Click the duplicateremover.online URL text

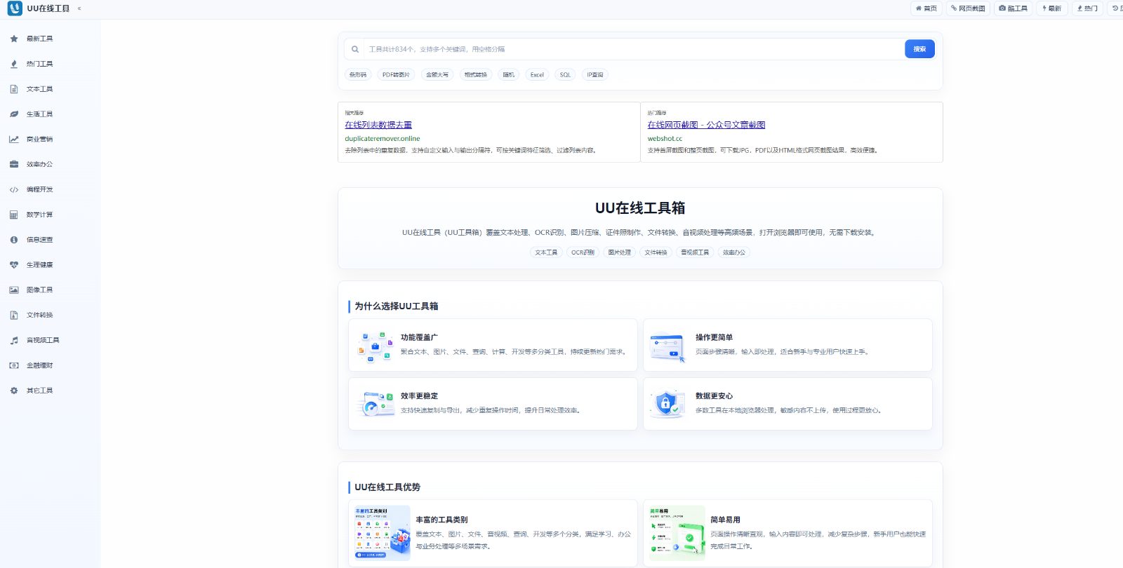click(383, 139)
